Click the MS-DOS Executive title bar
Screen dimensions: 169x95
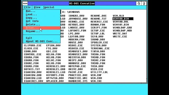(x=82, y=3)
